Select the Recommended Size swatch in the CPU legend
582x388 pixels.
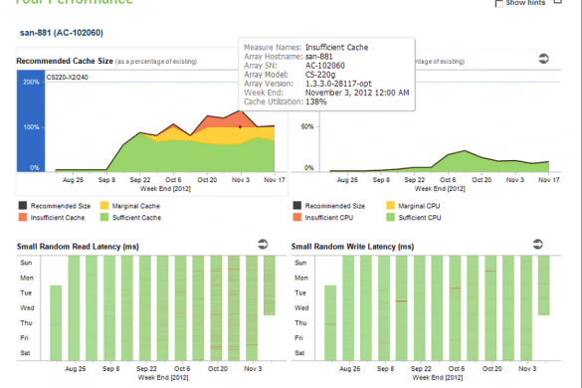coord(296,205)
